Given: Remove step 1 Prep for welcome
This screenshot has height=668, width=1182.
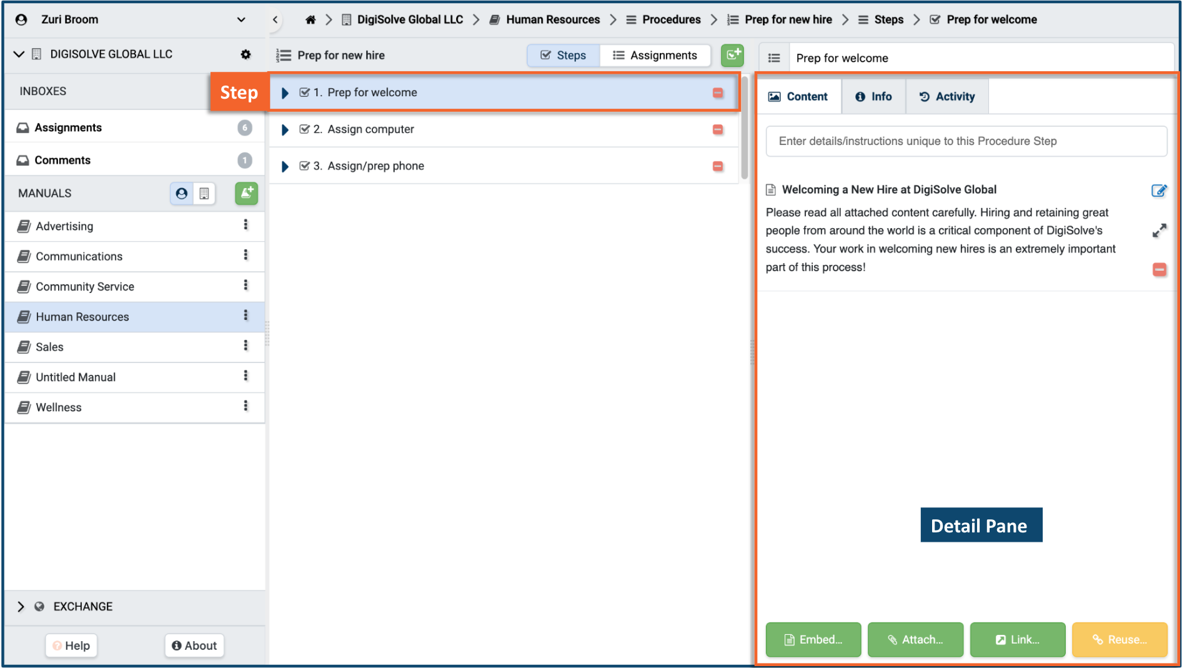Looking at the screenshot, I should (x=718, y=93).
